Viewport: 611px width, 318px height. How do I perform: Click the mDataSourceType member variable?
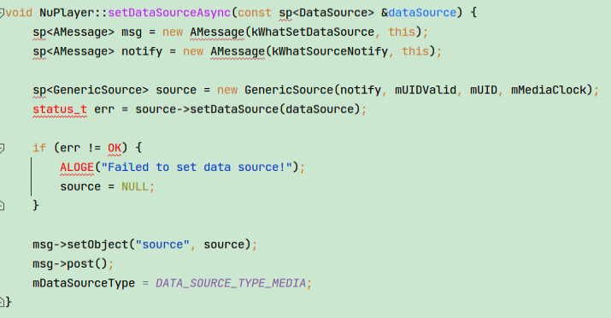click(x=84, y=283)
